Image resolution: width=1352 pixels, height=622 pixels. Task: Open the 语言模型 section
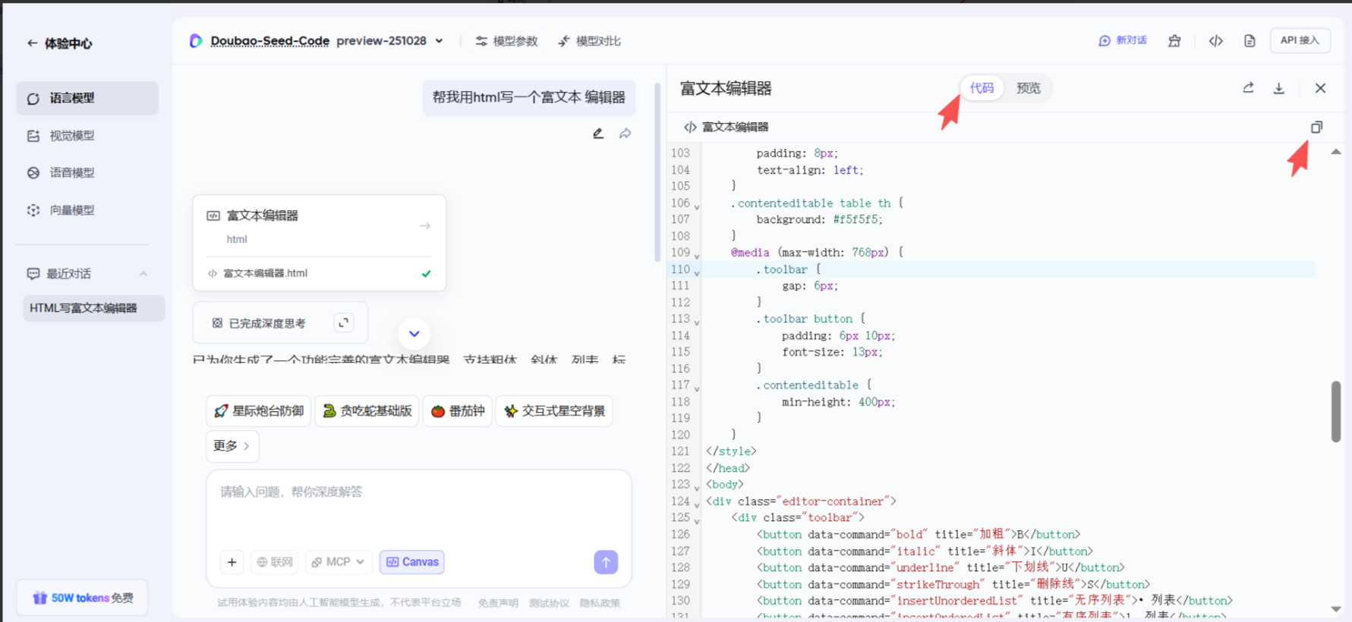[x=87, y=99]
